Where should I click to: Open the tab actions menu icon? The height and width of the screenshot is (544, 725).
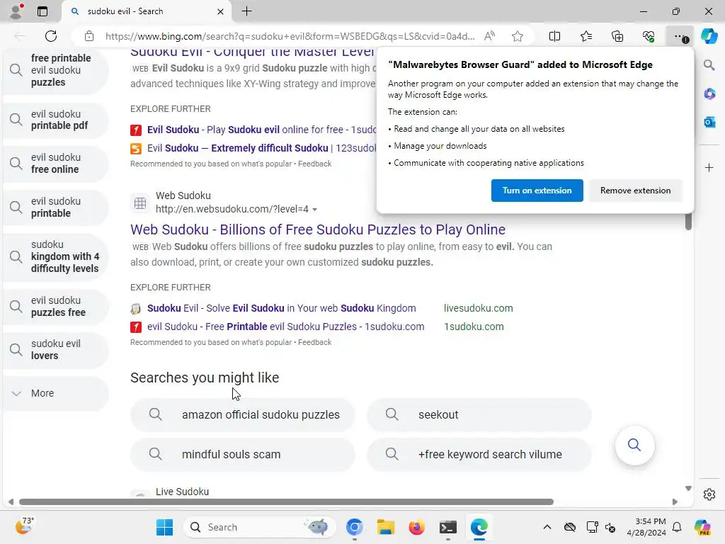[42, 11]
